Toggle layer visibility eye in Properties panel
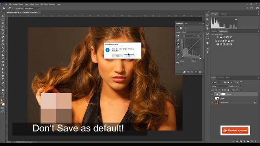260x146 pixels. click(x=196, y=72)
